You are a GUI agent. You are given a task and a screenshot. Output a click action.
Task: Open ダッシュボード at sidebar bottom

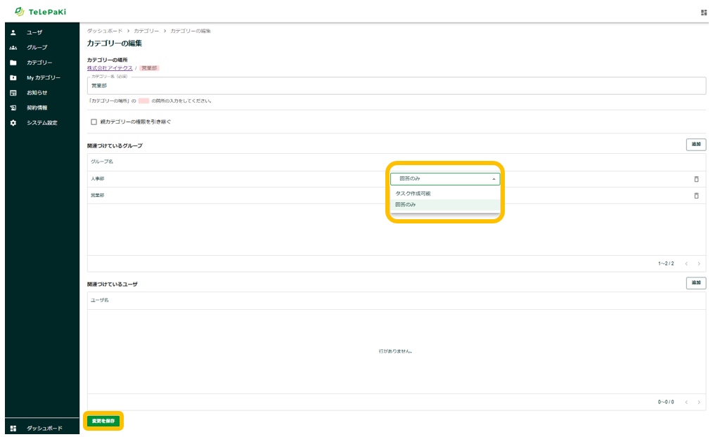pyautogui.click(x=44, y=428)
